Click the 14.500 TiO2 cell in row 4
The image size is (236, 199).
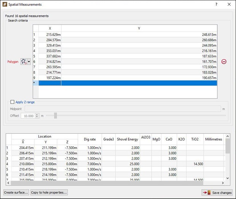195,164
